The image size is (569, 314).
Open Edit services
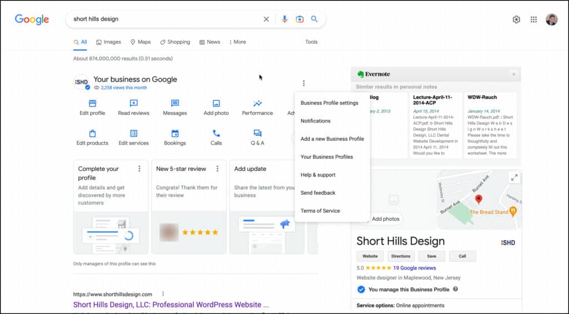[133, 138]
